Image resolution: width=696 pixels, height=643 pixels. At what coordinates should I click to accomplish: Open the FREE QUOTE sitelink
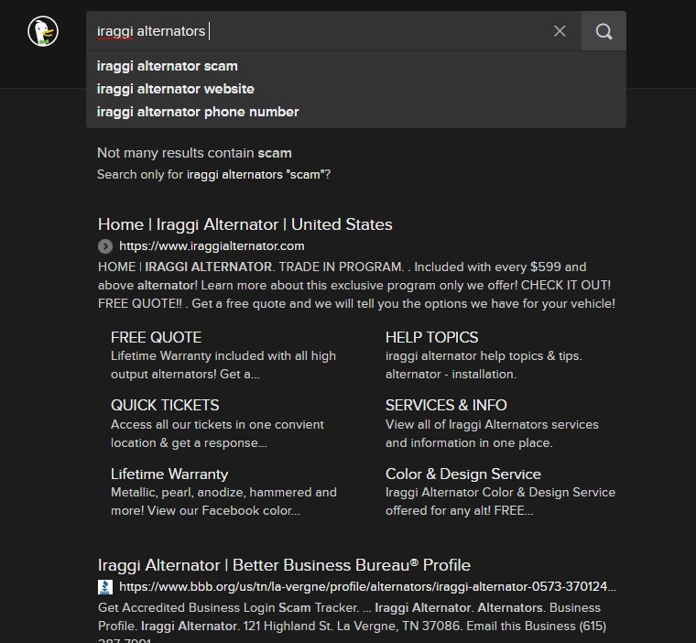157,337
